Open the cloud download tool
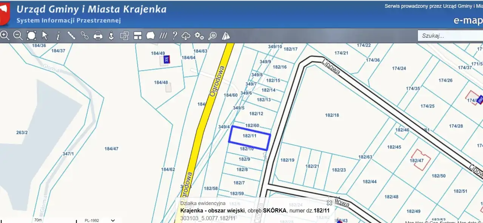 tap(186, 36)
